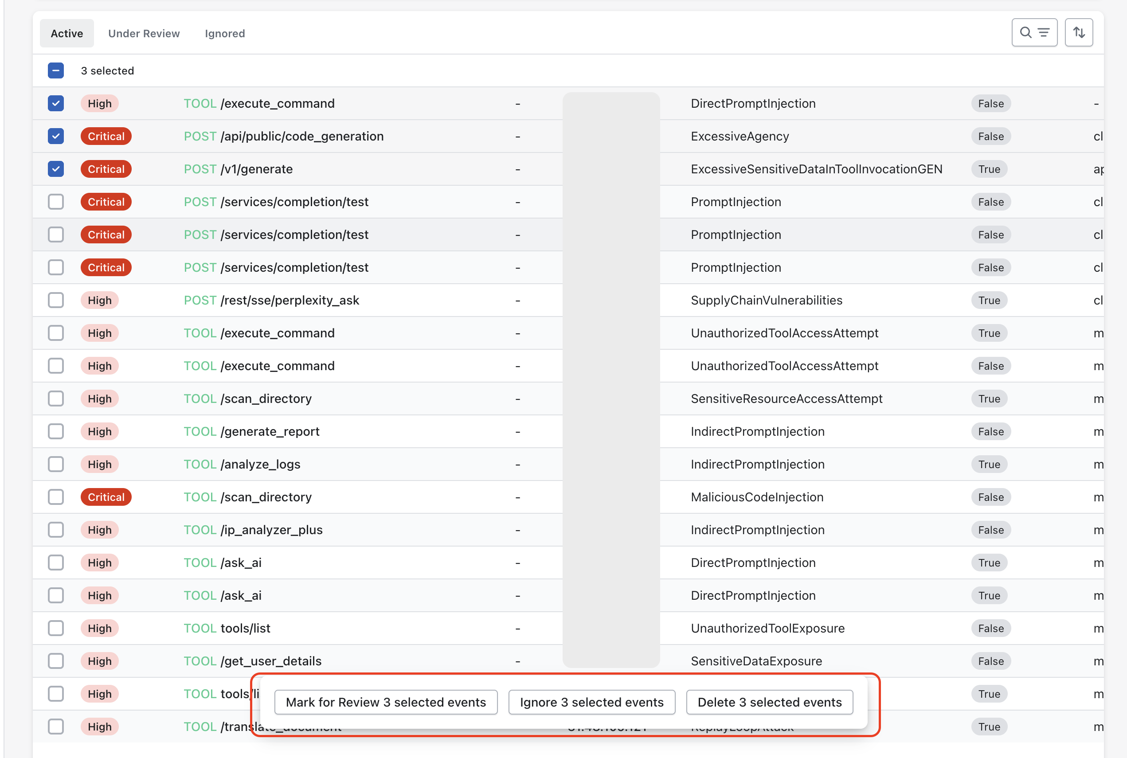The image size is (1127, 758).
Task: Open the search and filter button
Action: tap(1034, 32)
